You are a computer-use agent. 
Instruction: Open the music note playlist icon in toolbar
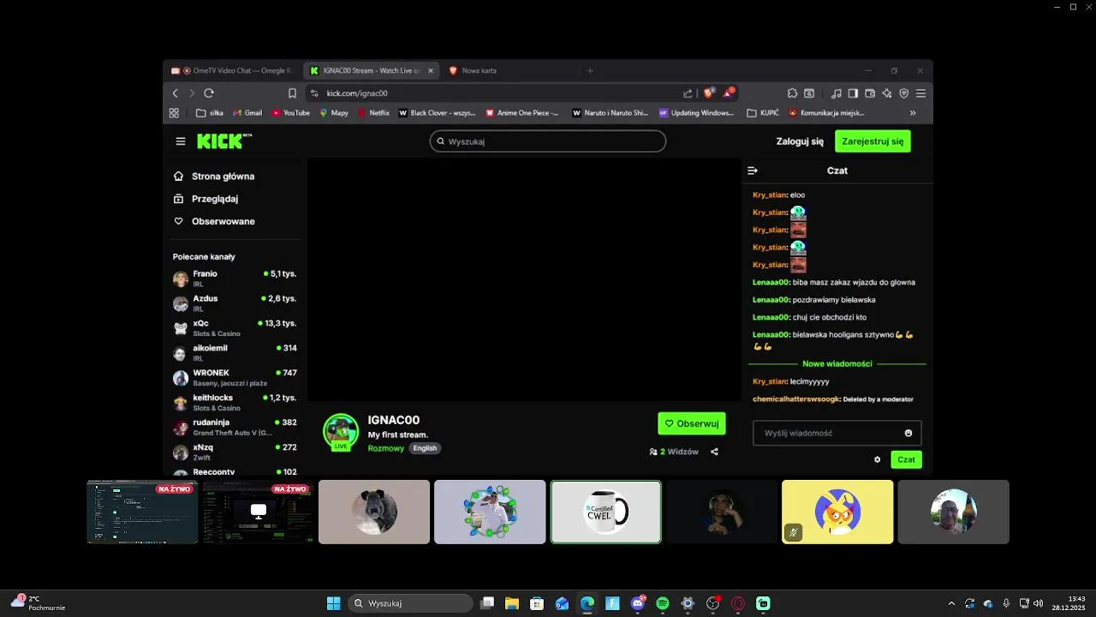click(x=837, y=93)
